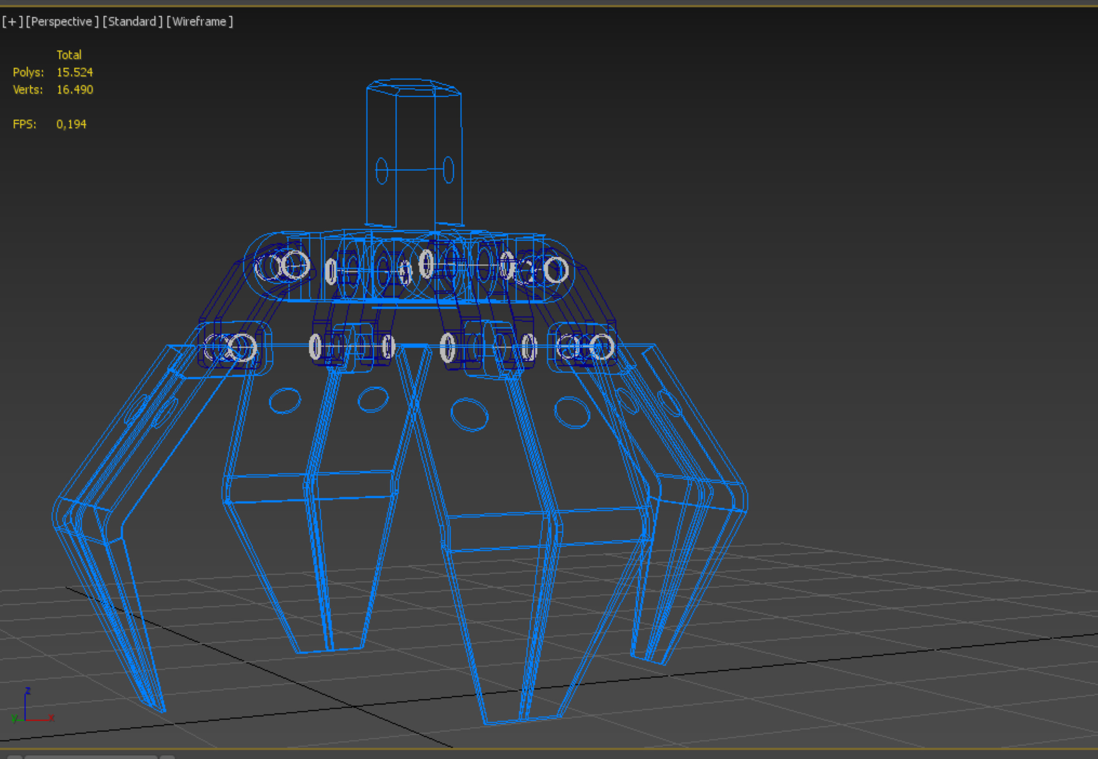Click the right oval hole on the shaft

tap(448, 170)
